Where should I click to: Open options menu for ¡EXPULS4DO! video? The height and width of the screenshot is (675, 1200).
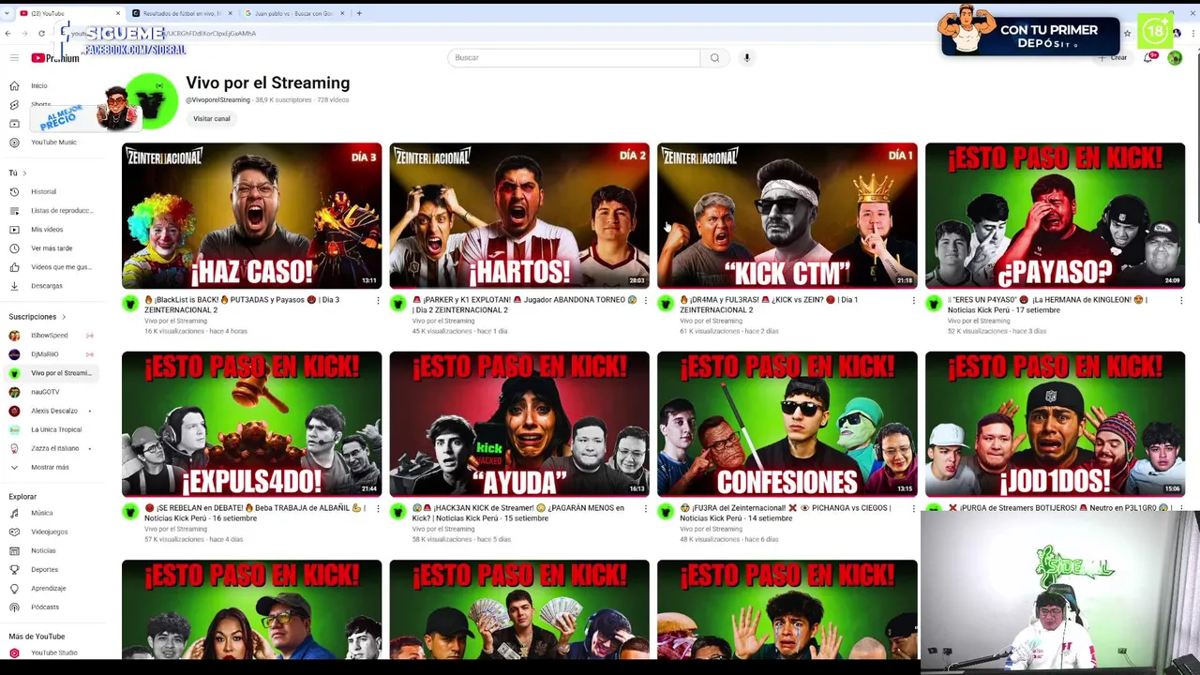[378, 509]
